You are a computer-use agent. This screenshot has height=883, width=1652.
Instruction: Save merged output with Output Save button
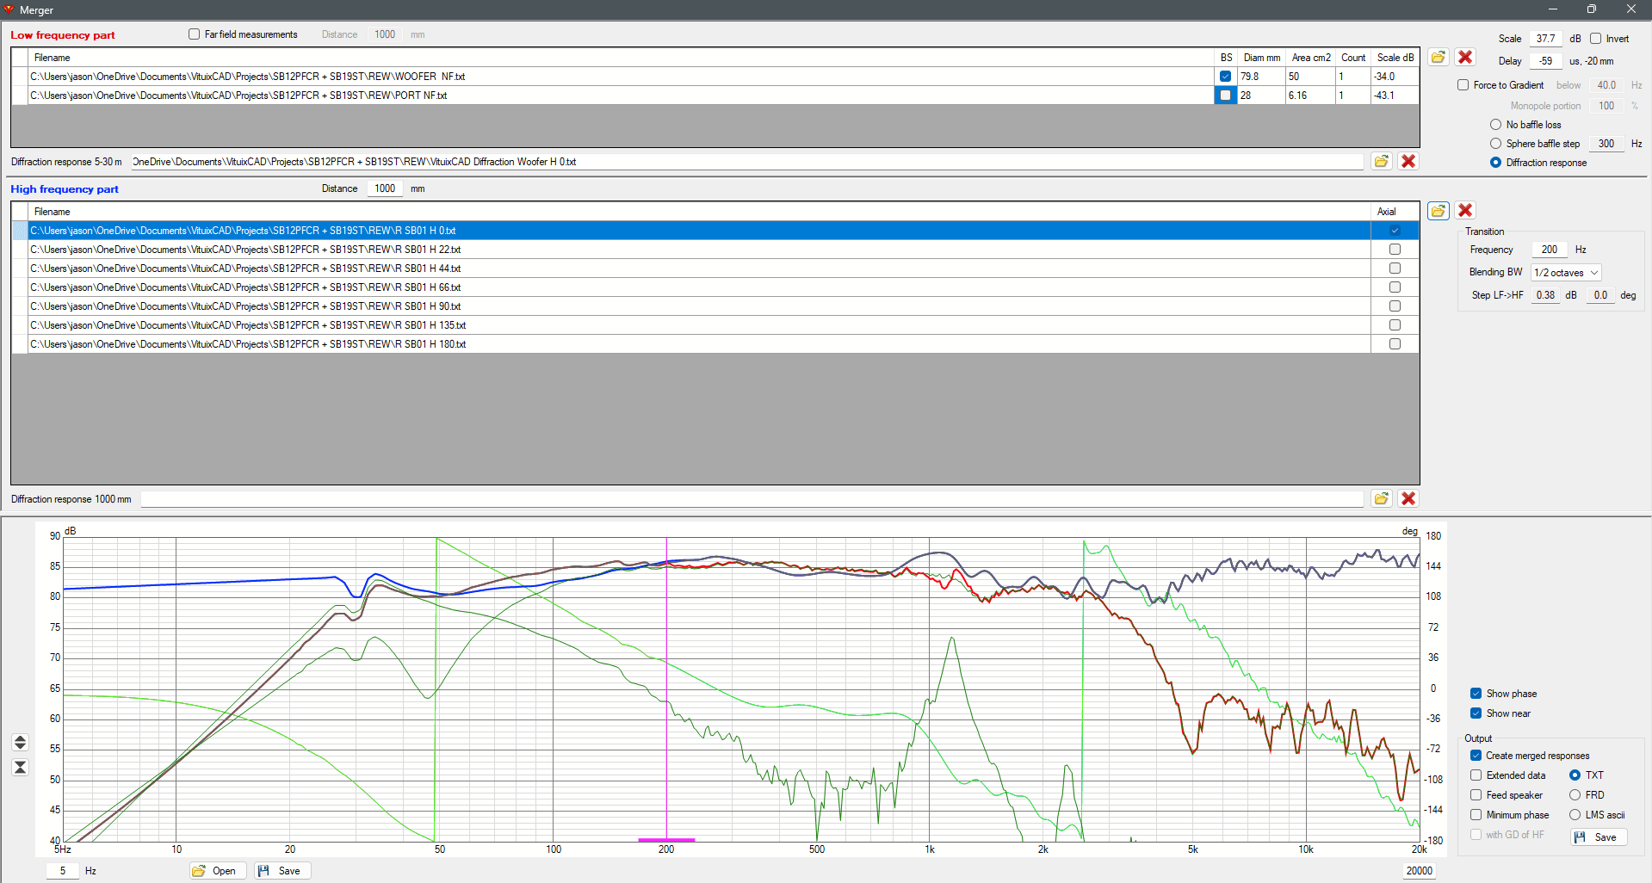[1599, 837]
